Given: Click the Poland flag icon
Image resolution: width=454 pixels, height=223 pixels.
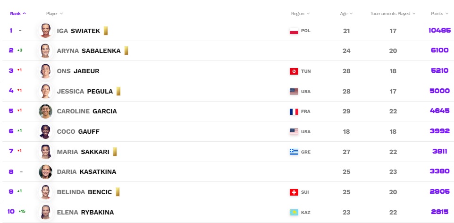Looking at the screenshot, I should [294, 31].
